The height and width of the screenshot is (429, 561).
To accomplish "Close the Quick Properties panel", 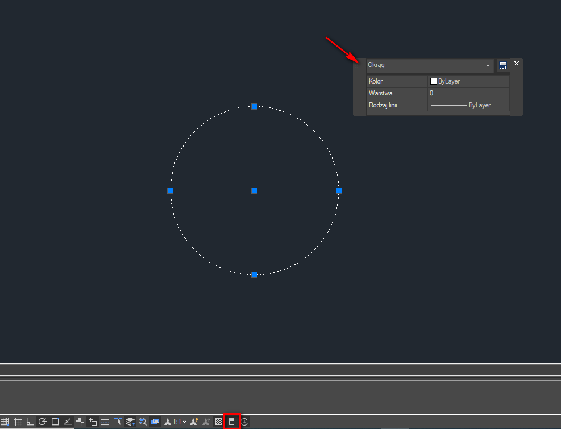I will click(517, 64).
